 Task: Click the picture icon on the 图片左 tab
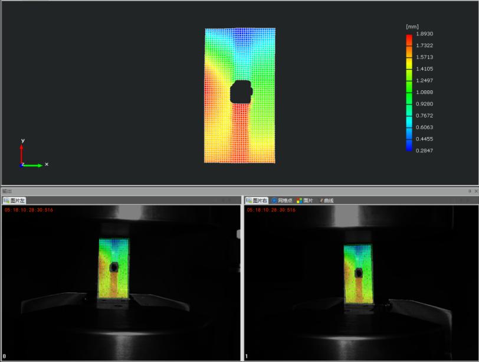(x=6, y=201)
